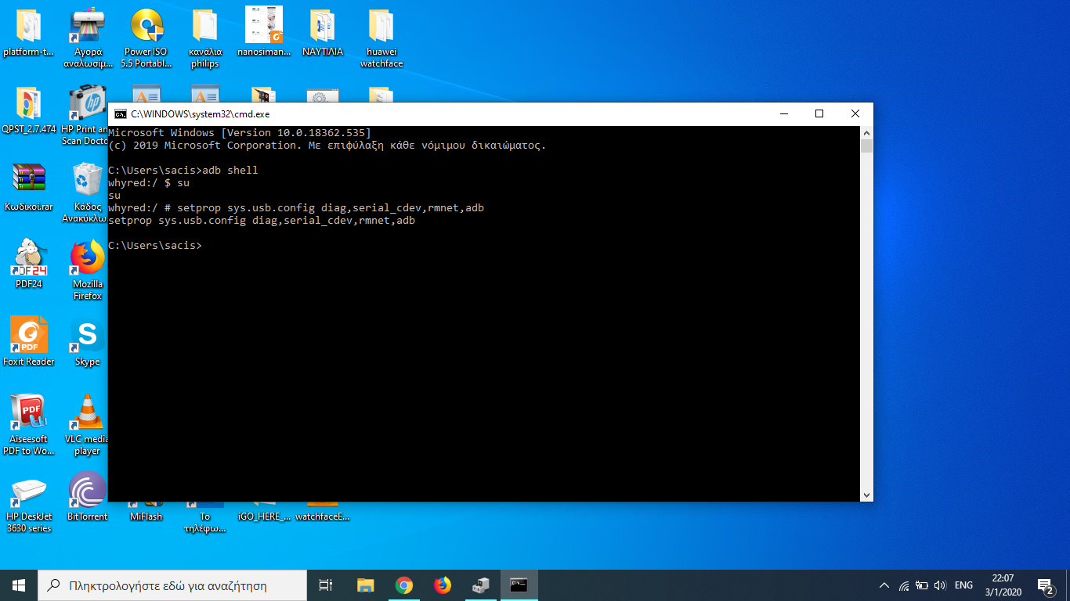This screenshot has width=1070, height=601.
Task: Open the Windows Start menu
Action: tap(19, 585)
